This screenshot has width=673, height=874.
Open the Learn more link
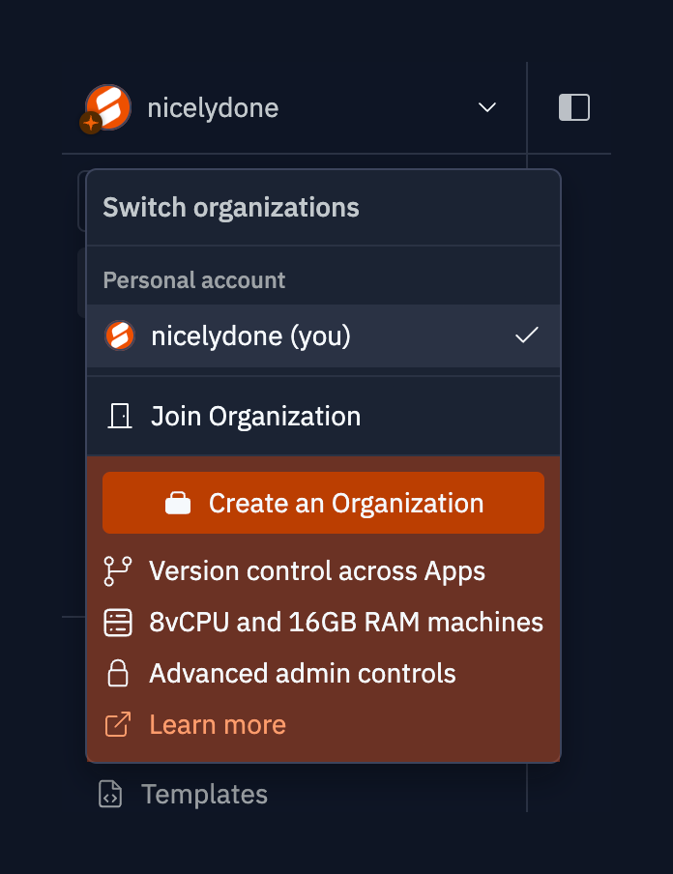217,723
